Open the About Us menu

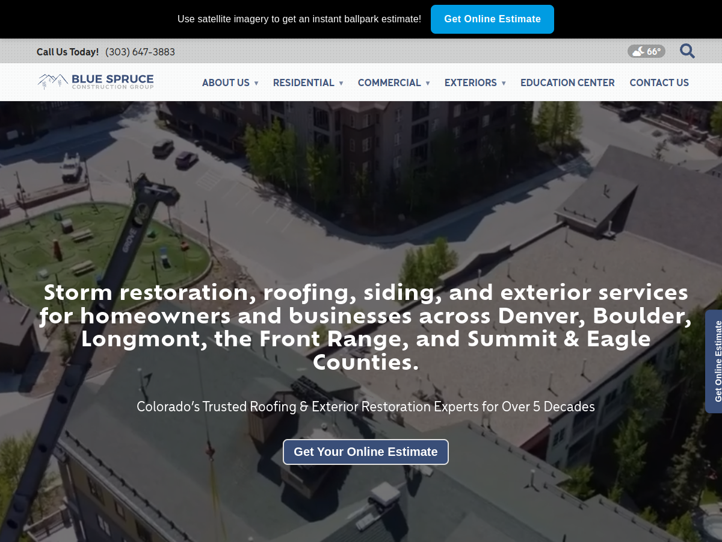(x=226, y=83)
